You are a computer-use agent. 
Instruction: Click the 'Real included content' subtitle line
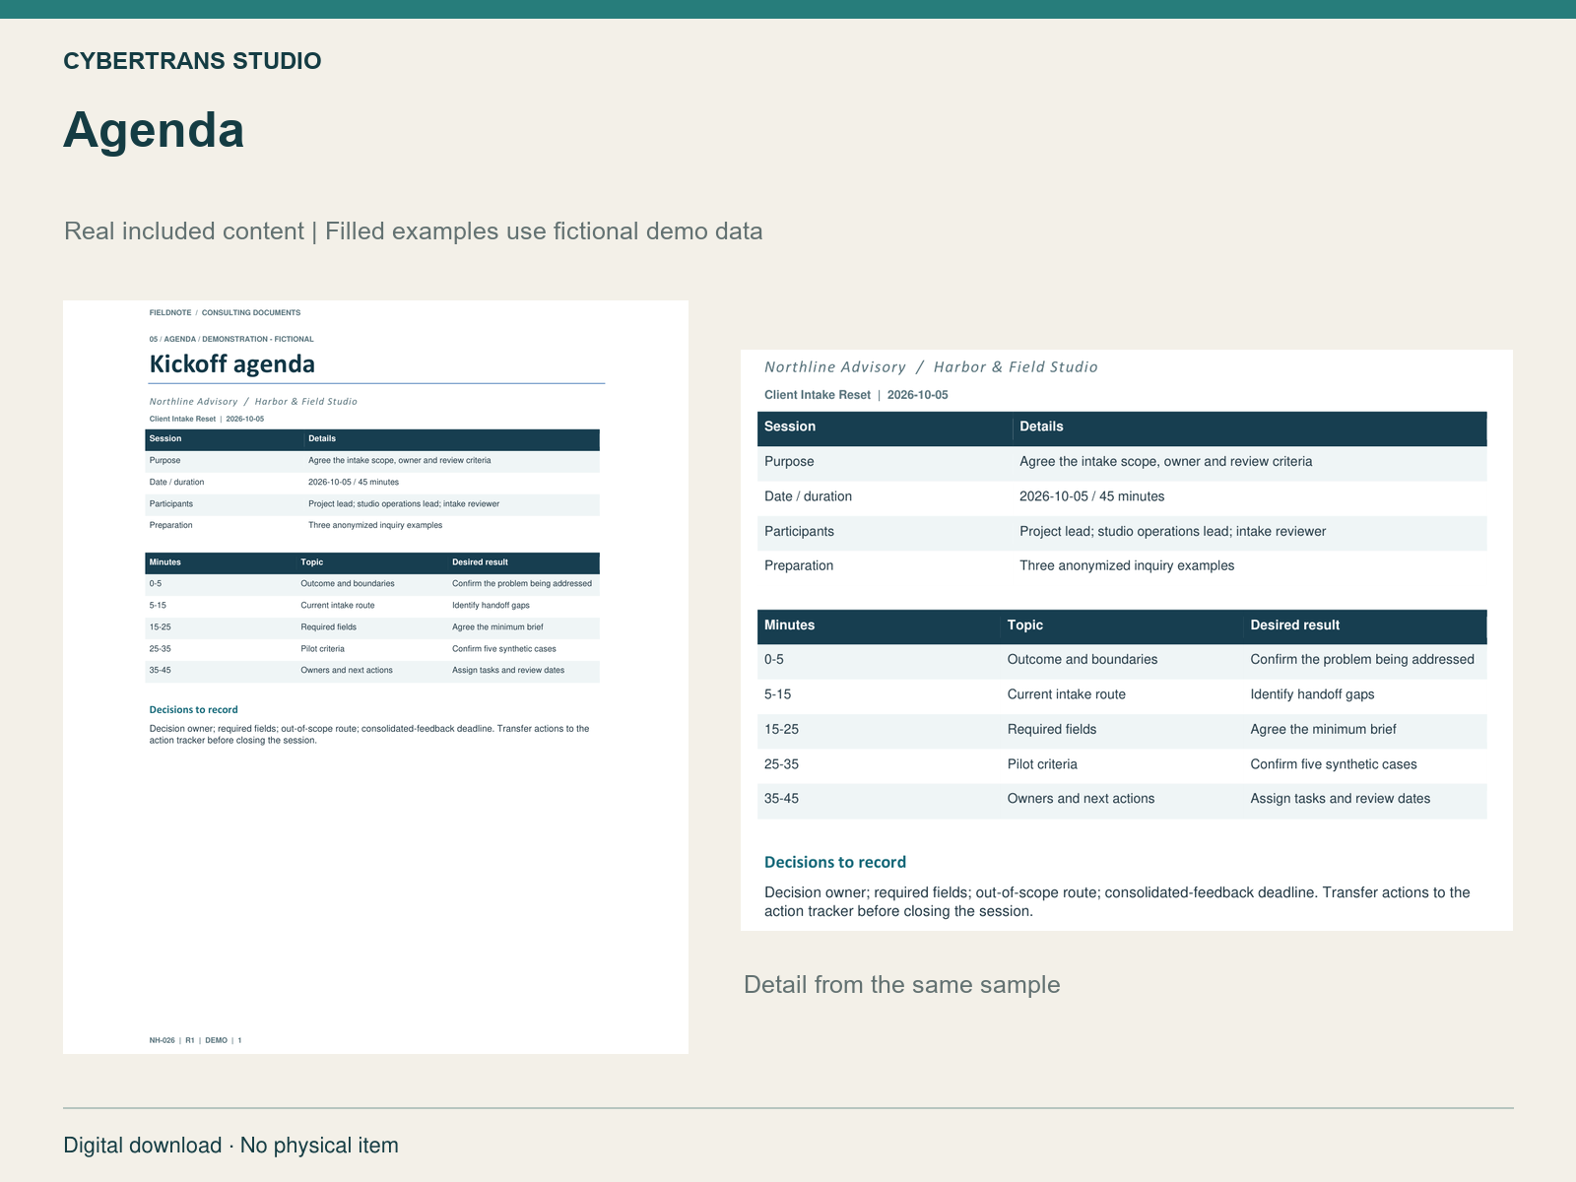click(414, 231)
